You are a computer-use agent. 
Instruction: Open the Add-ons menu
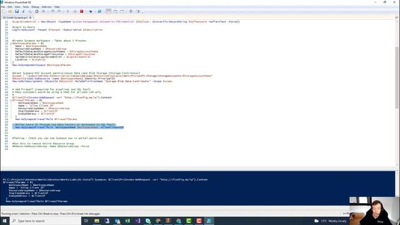(46, 7)
